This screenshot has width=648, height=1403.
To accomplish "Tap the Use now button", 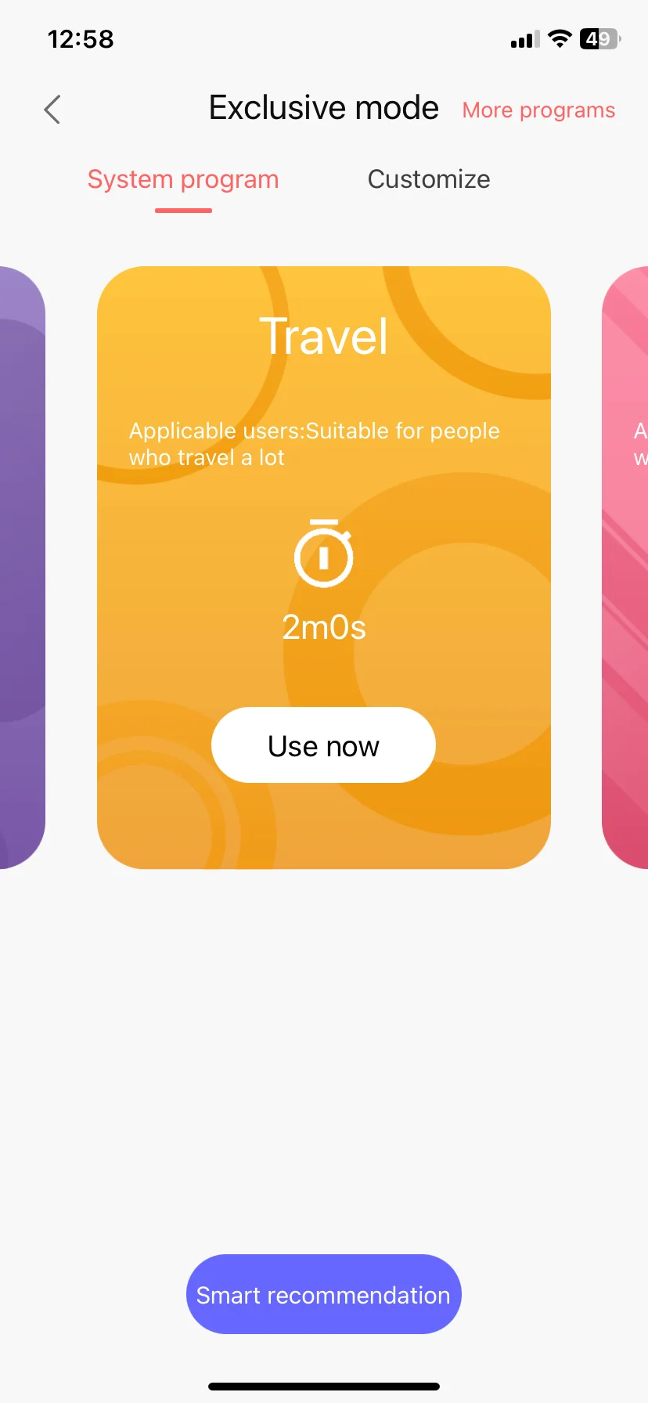I will point(323,745).
